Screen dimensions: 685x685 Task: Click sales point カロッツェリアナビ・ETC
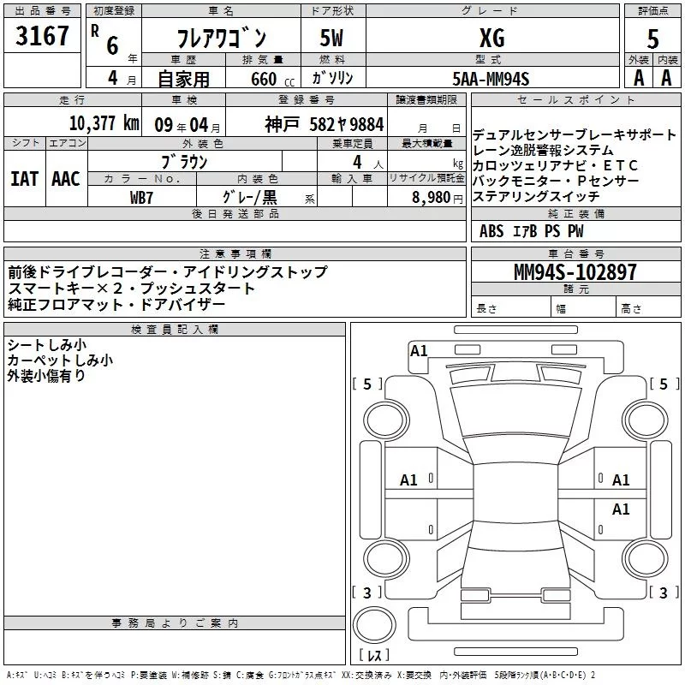tap(555, 165)
